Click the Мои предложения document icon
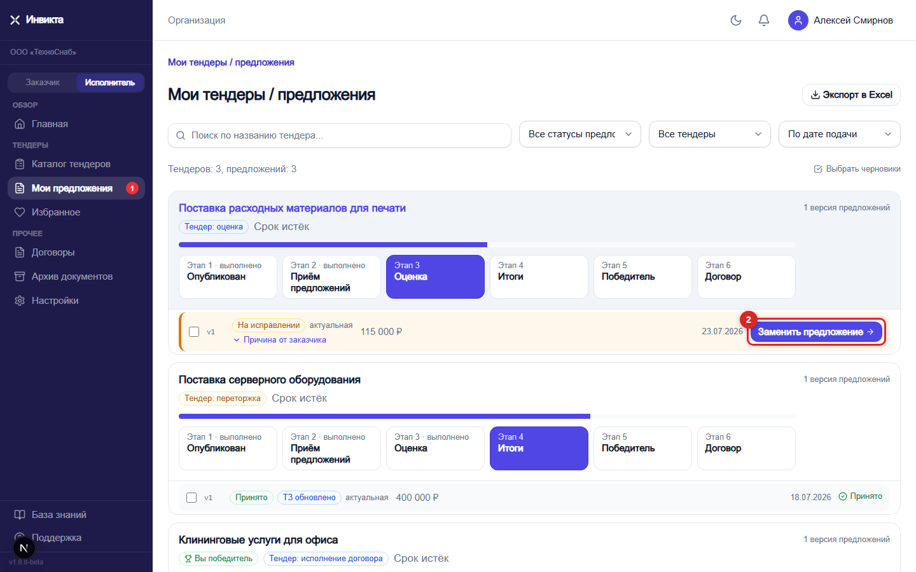Viewport: 916px width, 572px height. [20, 188]
